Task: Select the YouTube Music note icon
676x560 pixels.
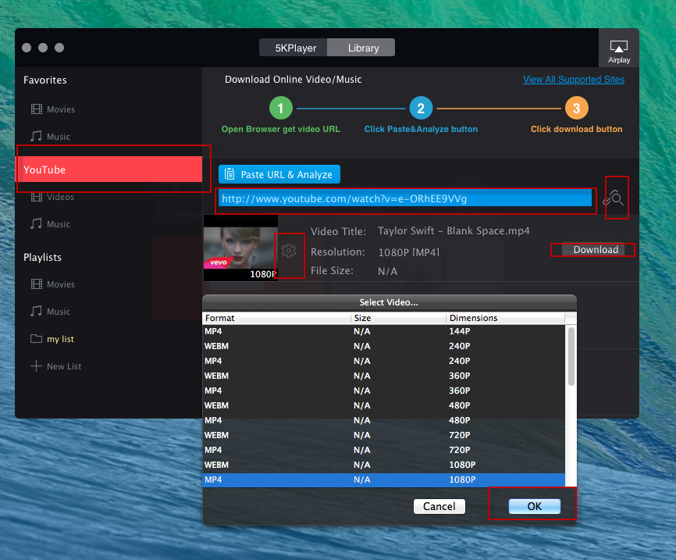Action: (36, 224)
